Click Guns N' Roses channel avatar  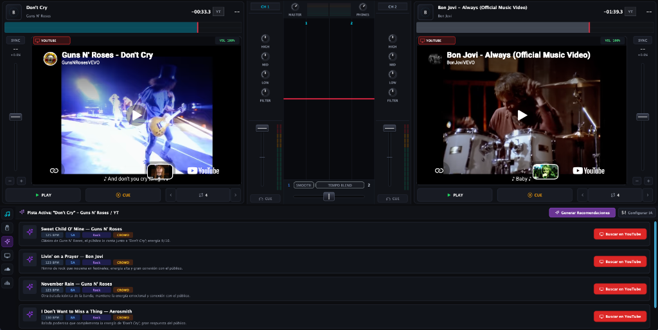[50, 59]
